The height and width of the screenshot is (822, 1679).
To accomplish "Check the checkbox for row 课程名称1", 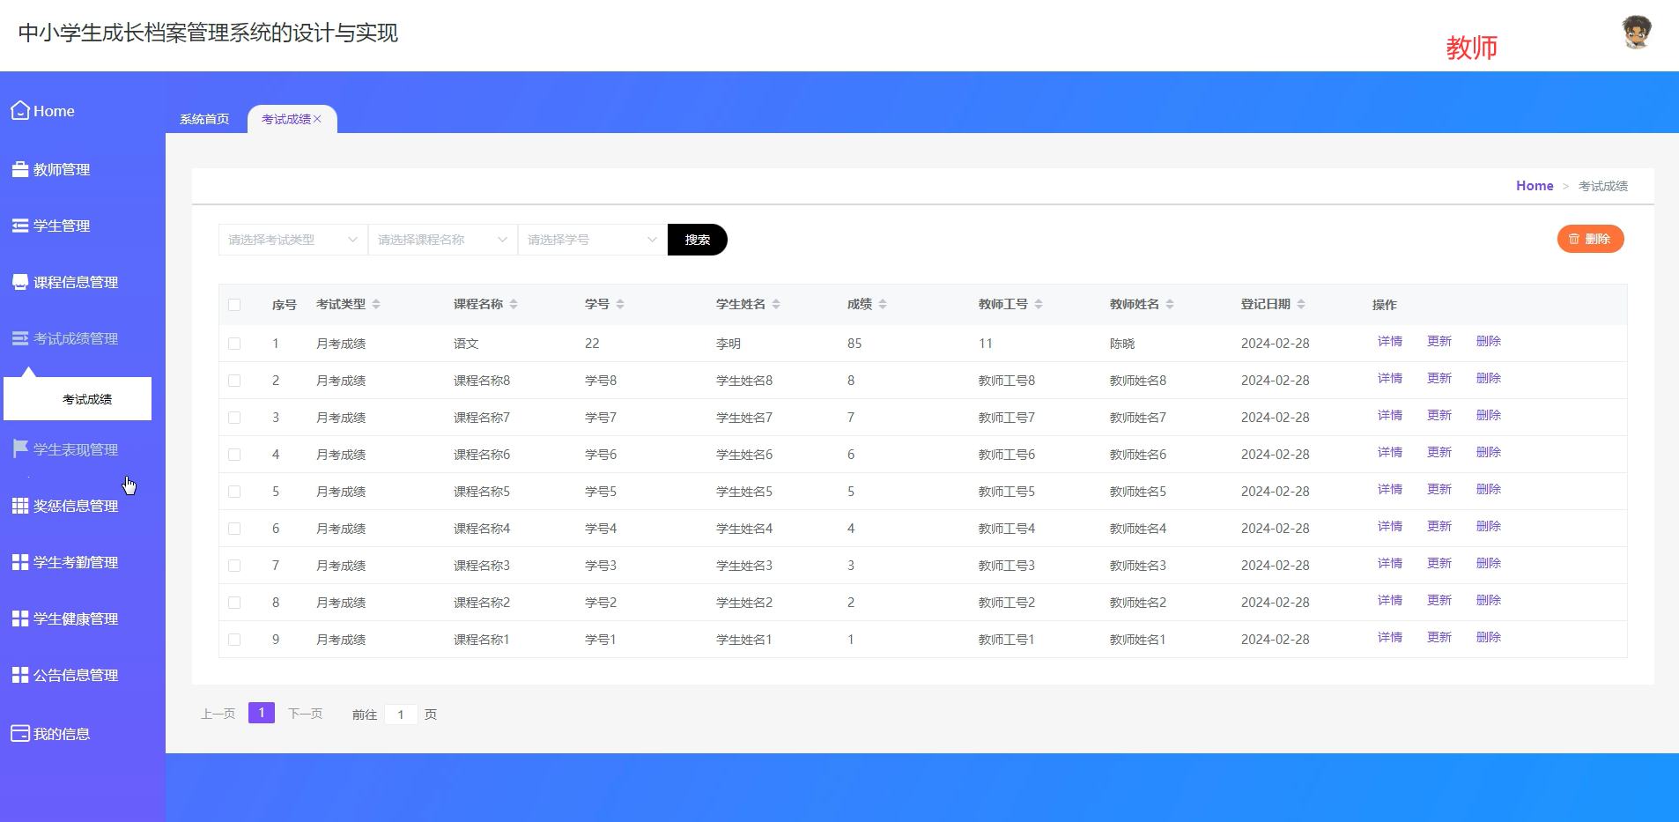I will click(x=234, y=640).
